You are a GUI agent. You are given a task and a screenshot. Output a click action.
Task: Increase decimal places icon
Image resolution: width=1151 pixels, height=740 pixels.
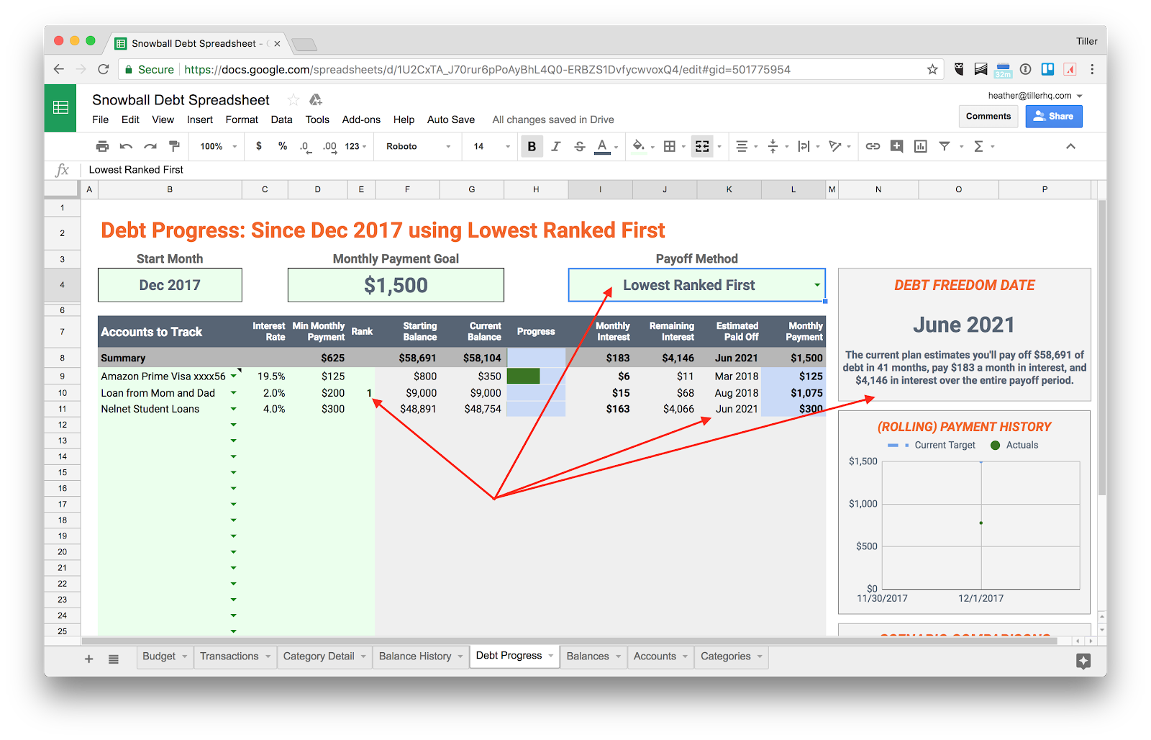click(x=329, y=146)
